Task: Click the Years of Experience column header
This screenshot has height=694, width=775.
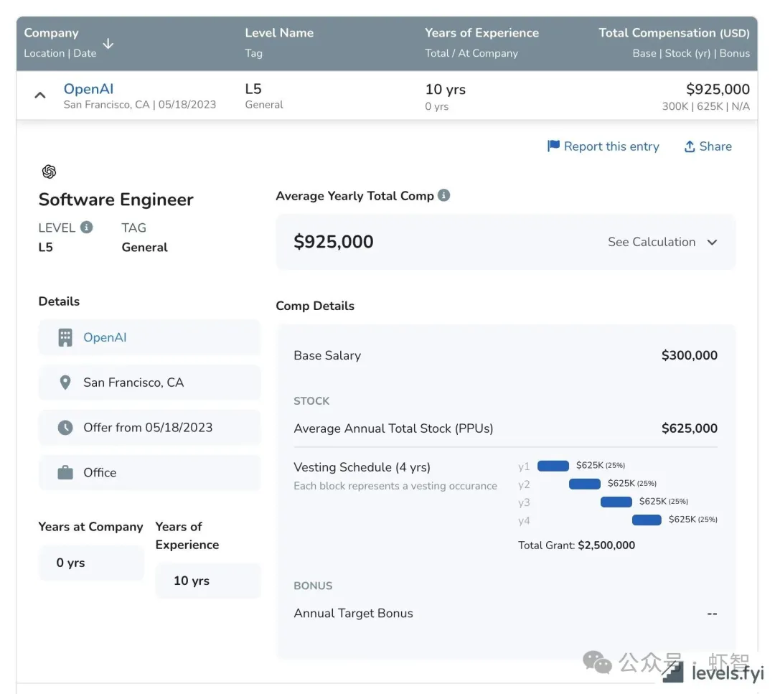Action: pyautogui.click(x=482, y=33)
